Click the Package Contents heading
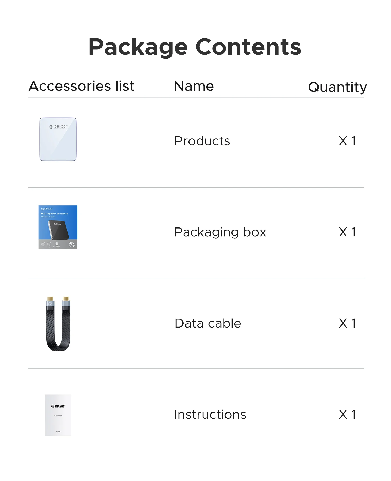391x481 pixels. pos(195,47)
